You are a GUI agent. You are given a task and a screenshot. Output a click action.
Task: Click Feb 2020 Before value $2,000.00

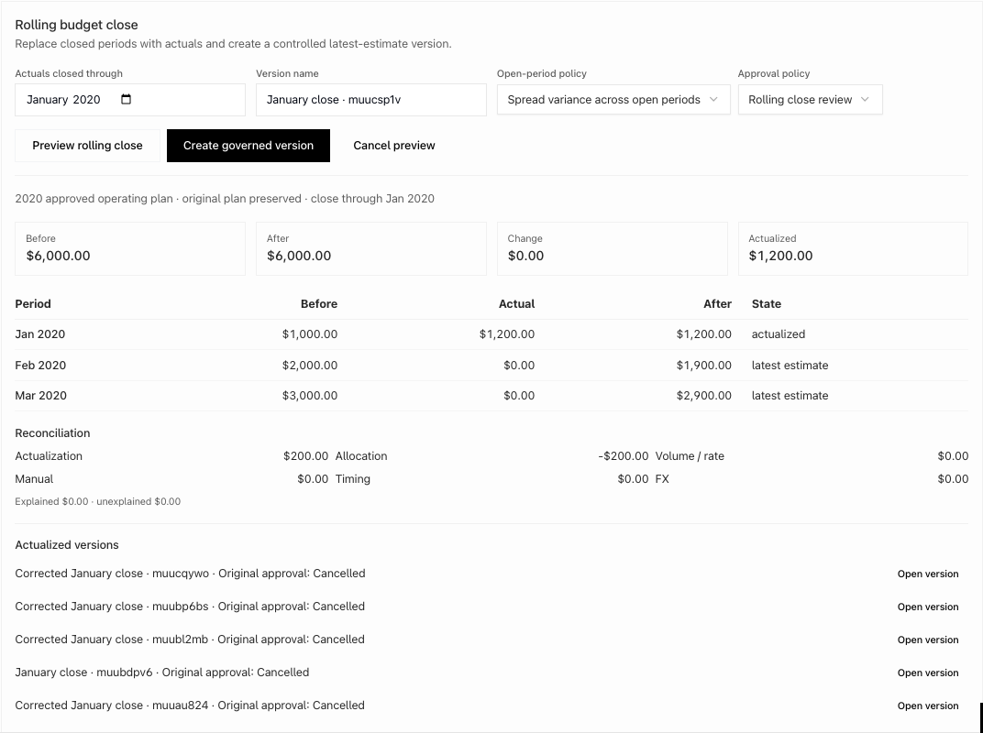[310, 366]
